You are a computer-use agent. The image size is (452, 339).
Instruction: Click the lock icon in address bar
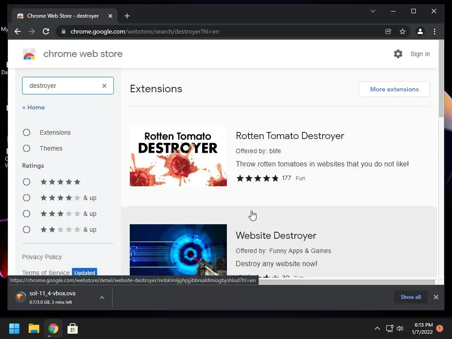click(x=64, y=31)
